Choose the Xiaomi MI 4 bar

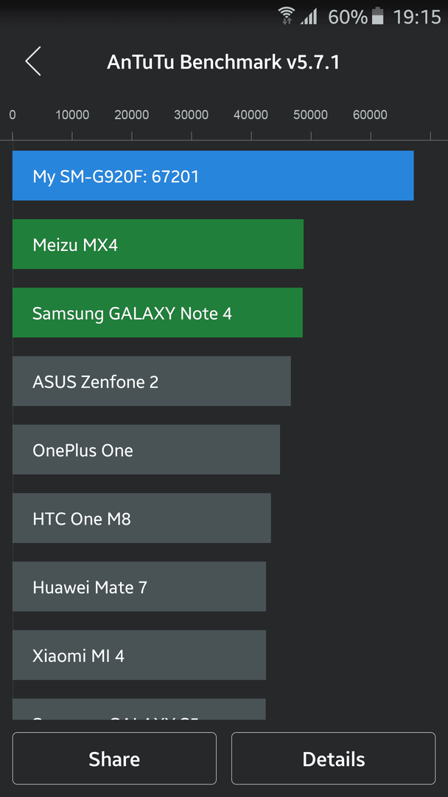click(x=139, y=655)
